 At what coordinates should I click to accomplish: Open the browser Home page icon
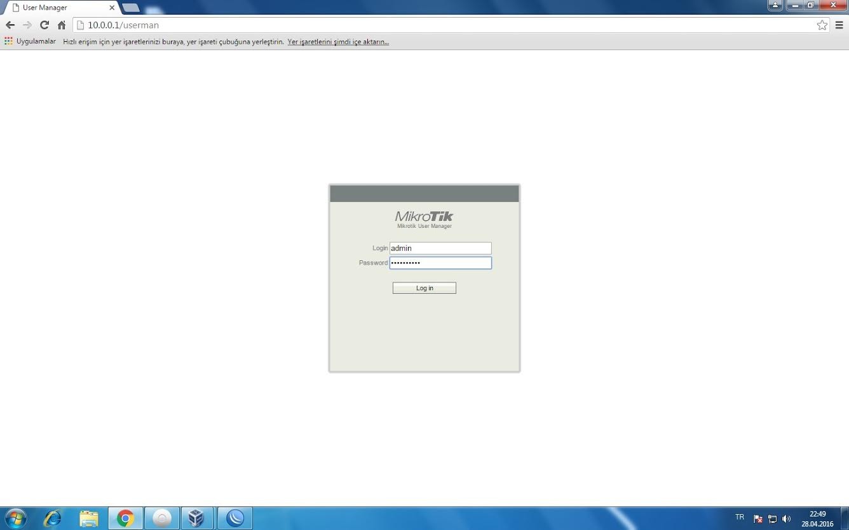(x=62, y=25)
